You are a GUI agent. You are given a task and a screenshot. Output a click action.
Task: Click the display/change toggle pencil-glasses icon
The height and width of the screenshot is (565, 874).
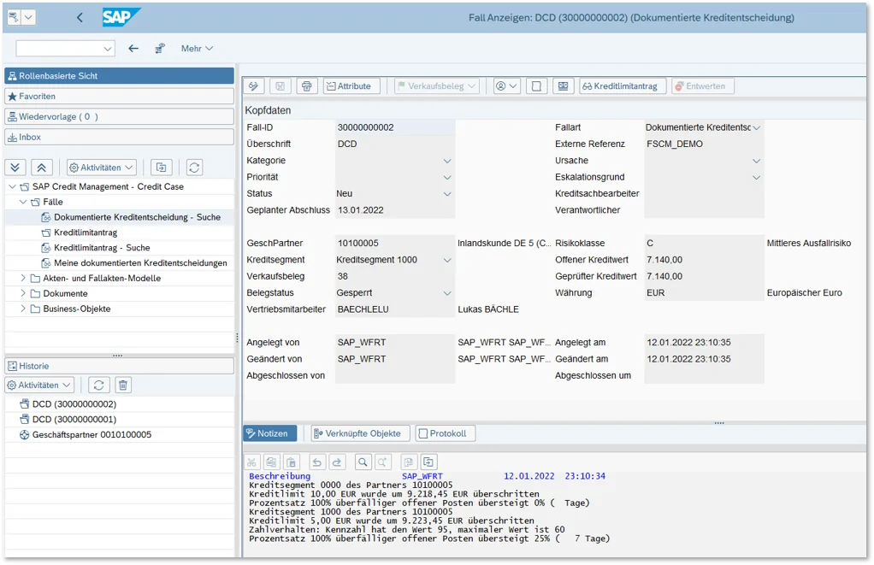(254, 86)
